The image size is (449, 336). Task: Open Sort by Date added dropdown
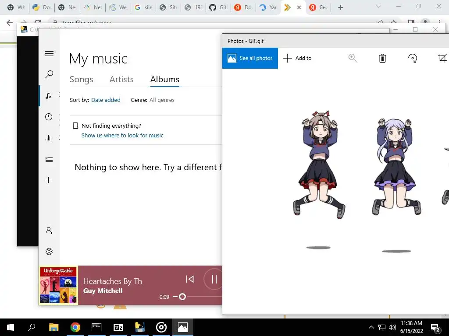(106, 100)
